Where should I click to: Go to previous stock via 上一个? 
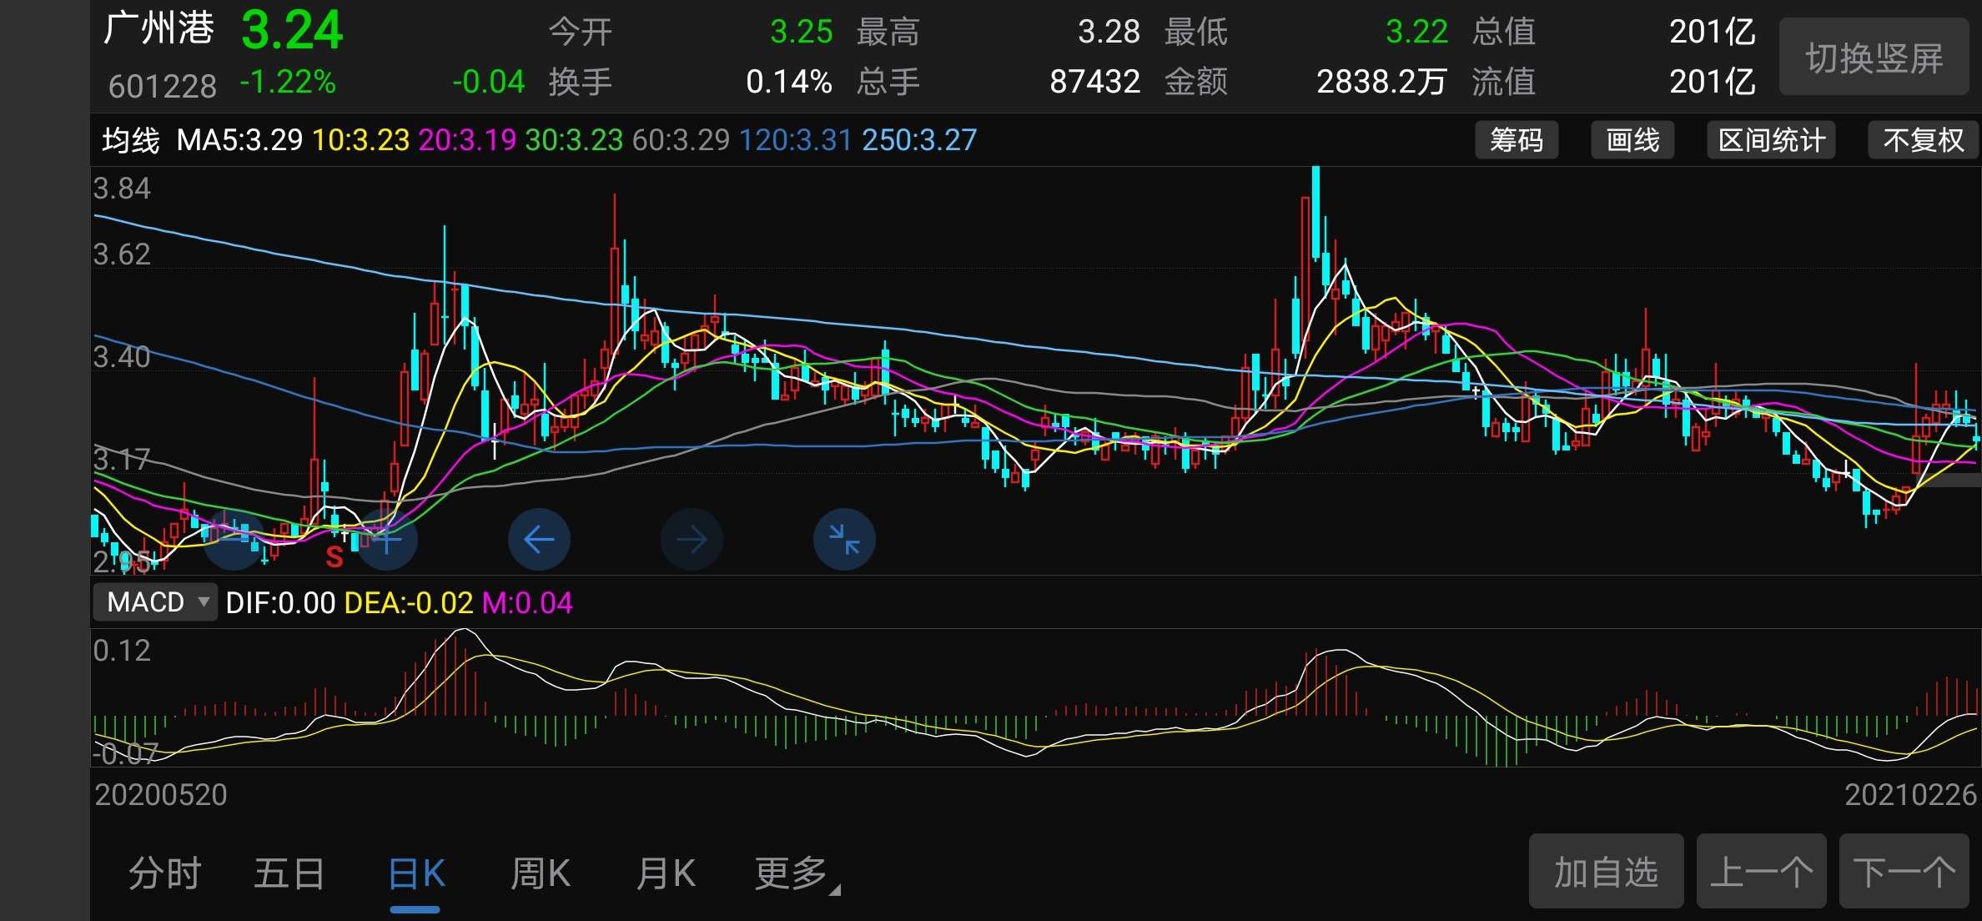[x=1762, y=871]
